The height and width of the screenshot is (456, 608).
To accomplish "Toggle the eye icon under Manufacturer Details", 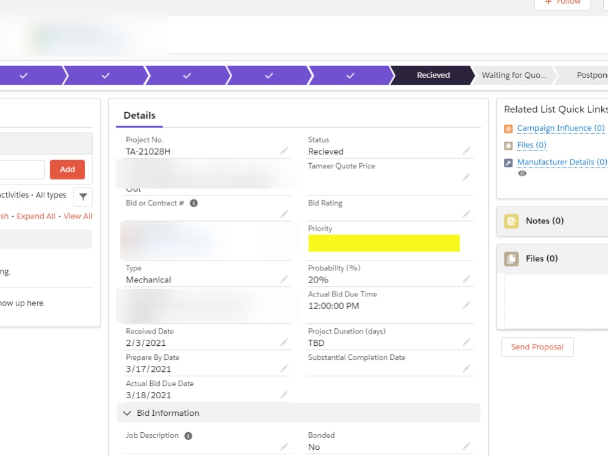I will coord(522,174).
